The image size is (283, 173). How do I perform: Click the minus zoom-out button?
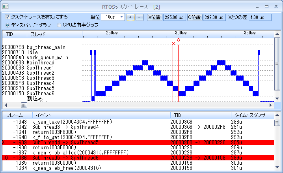pos(139,17)
